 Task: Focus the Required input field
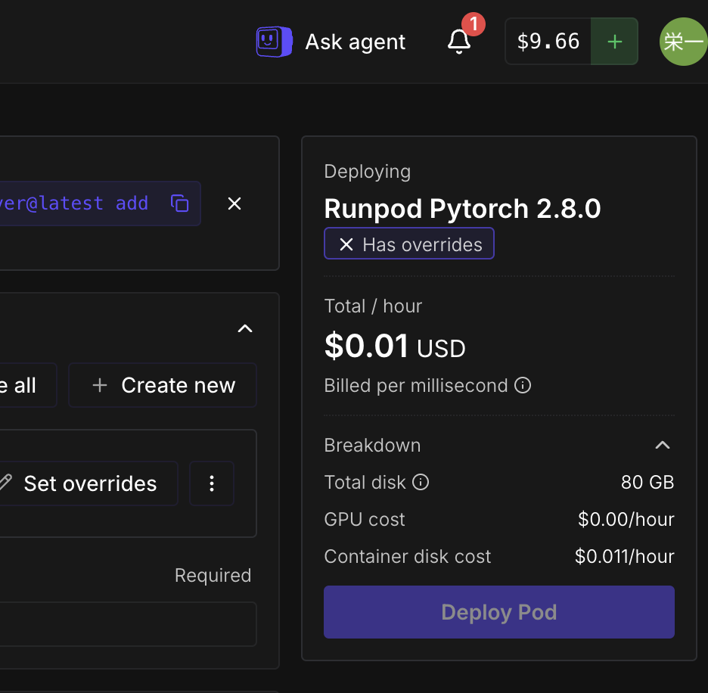(128, 624)
